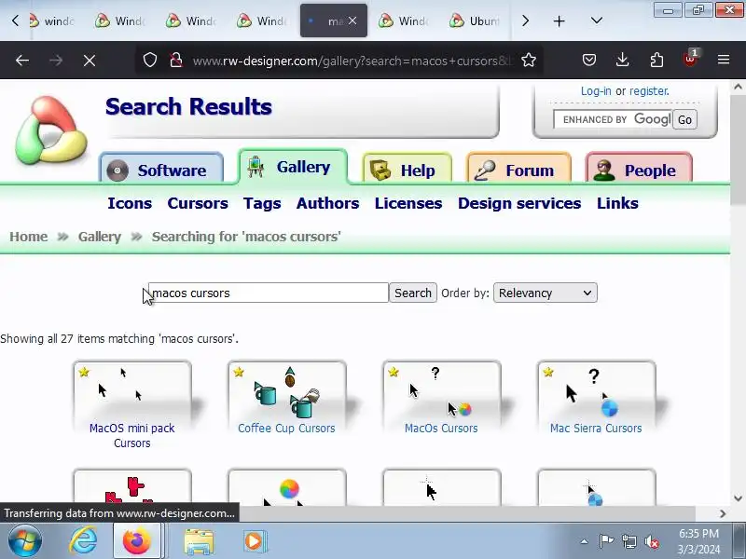This screenshot has height=559, width=746.
Task: Click the vertical scrollbar up arrow
Action: (x=738, y=87)
